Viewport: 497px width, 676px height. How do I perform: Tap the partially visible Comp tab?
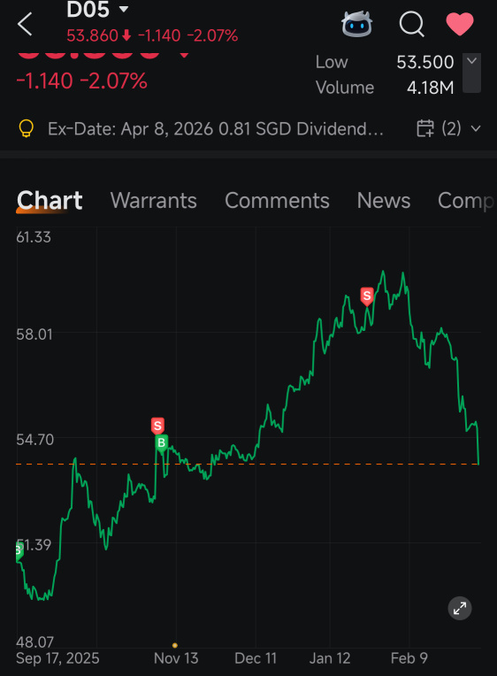coord(465,201)
